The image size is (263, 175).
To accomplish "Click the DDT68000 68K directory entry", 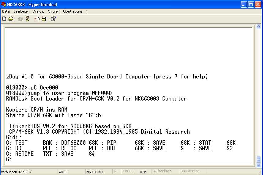I will click(x=80, y=143).
